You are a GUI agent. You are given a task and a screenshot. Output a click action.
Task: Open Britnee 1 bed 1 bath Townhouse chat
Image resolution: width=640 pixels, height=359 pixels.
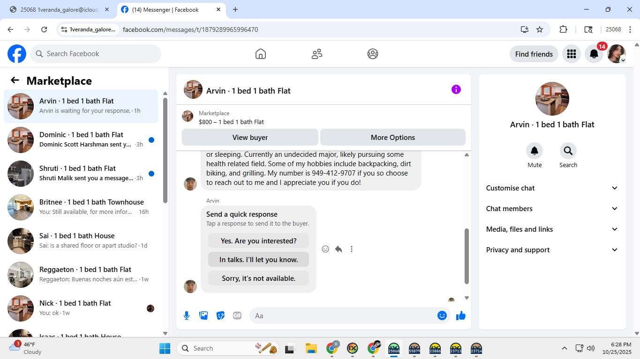coord(81,207)
